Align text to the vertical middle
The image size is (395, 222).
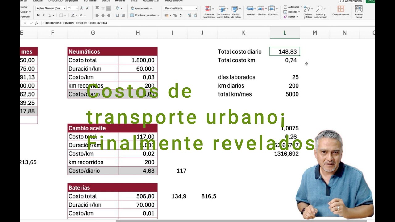coord(103,8)
